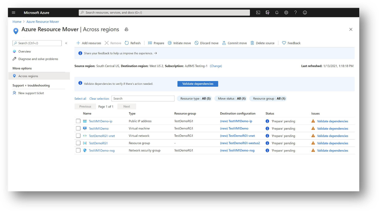Open the Resource group filter

coord(269,99)
